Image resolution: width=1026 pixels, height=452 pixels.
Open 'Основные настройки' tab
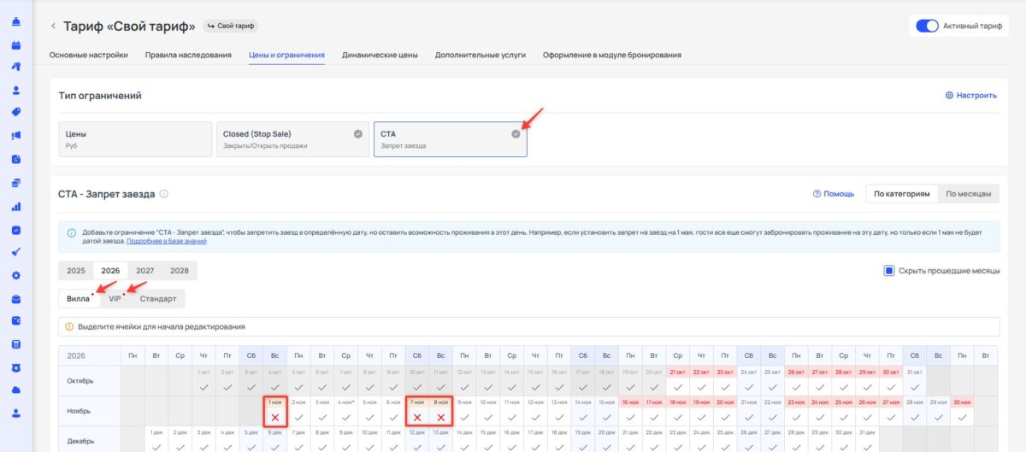(x=89, y=55)
